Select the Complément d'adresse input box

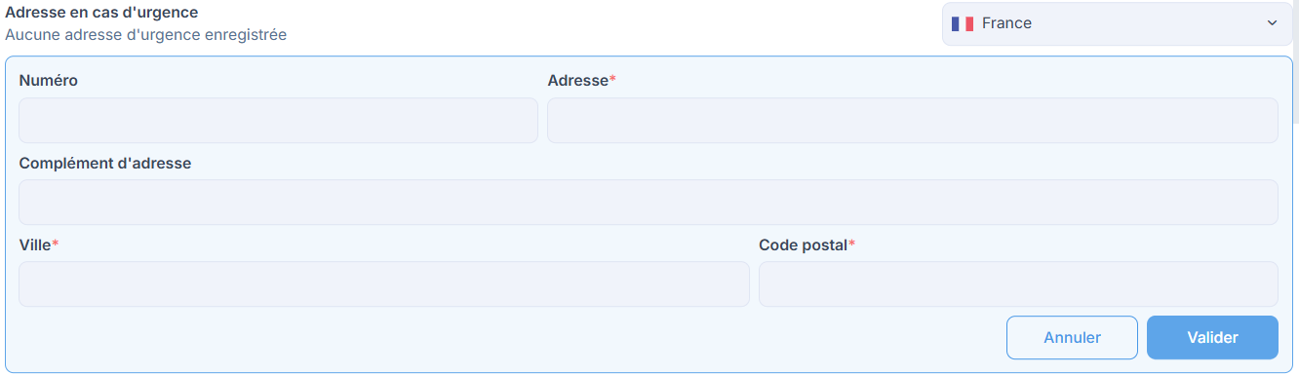pos(649,202)
